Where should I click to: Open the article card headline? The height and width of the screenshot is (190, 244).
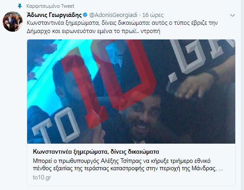coord(96,151)
